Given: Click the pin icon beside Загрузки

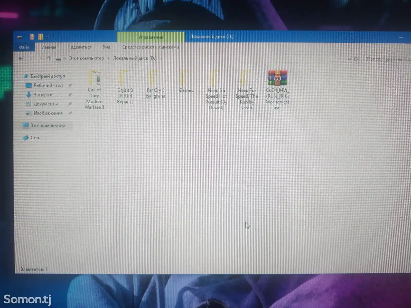Looking at the screenshot, I should click(x=70, y=95).
